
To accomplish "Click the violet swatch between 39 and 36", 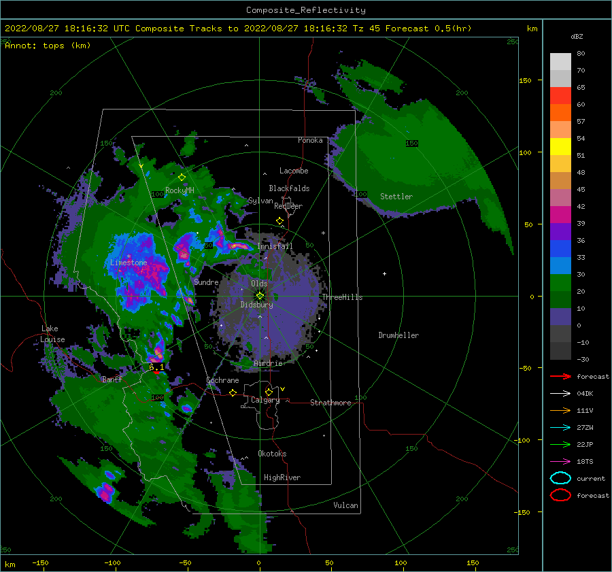I will coord(560,232).
